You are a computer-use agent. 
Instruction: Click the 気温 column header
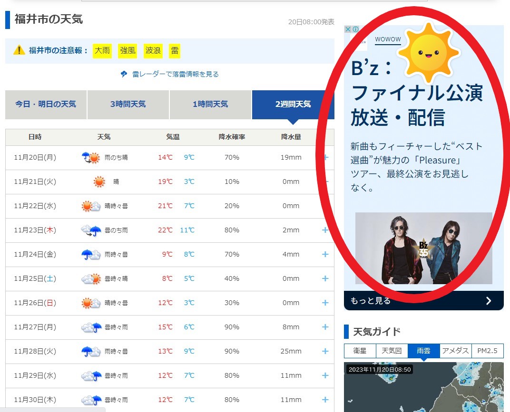click(173, 137)
